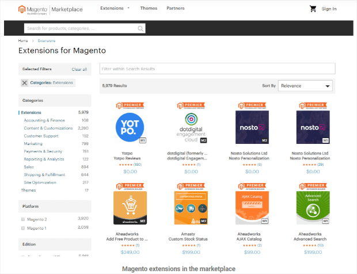
Task: Select Accounting & Finance category
Action: click(44, 120)
